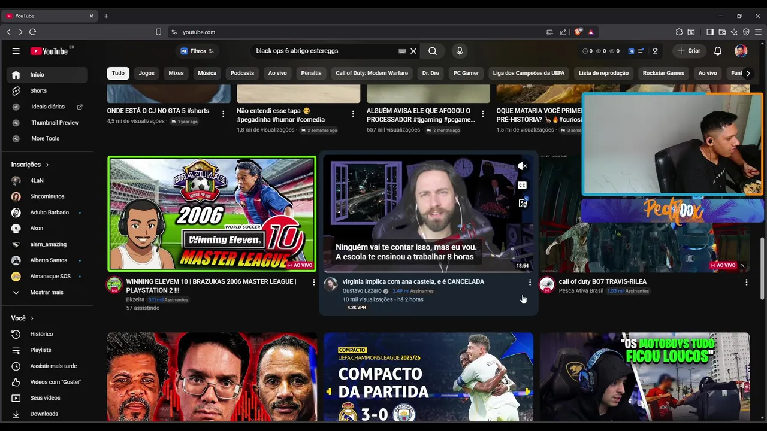Open options for ONDE ESTÁ O CJ short
The height and width of the screenshot is (431, 767).
tap(224, 113)
